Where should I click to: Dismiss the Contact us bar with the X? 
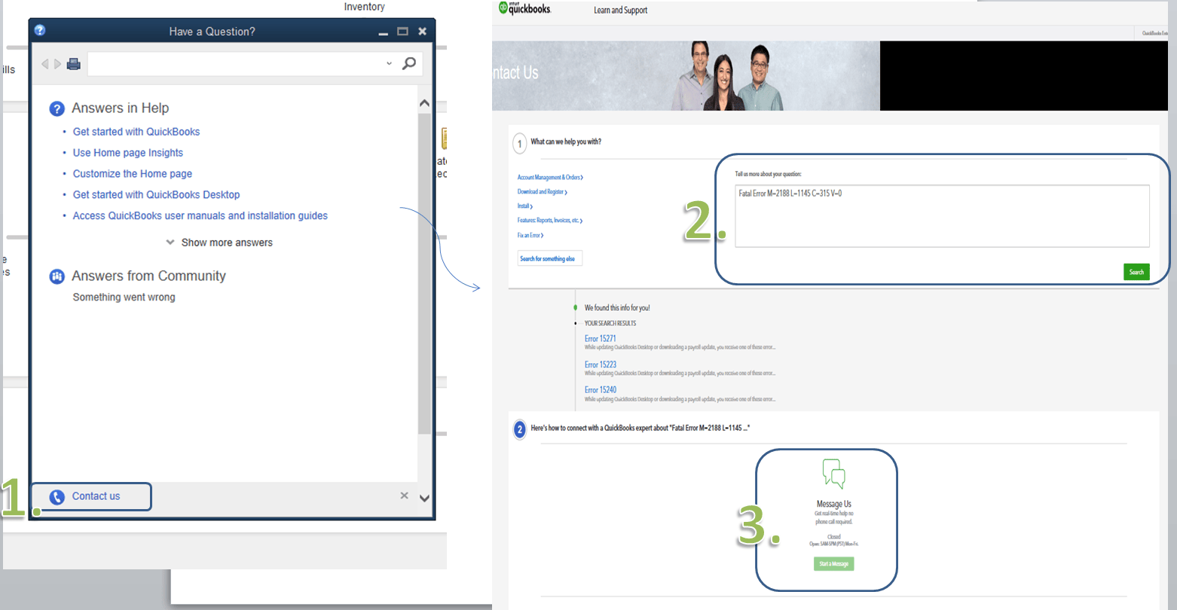405,496
